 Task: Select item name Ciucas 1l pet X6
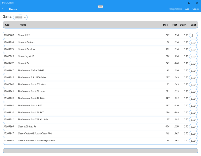[26, 56]
